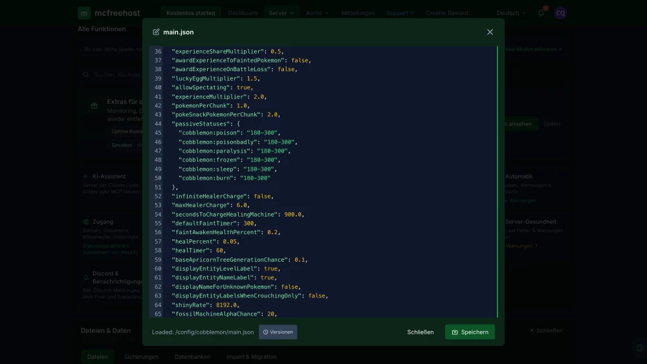Screen dimensions: 647x364
Task: Open the Versionen history button
Action: click(x=278, y=332)
